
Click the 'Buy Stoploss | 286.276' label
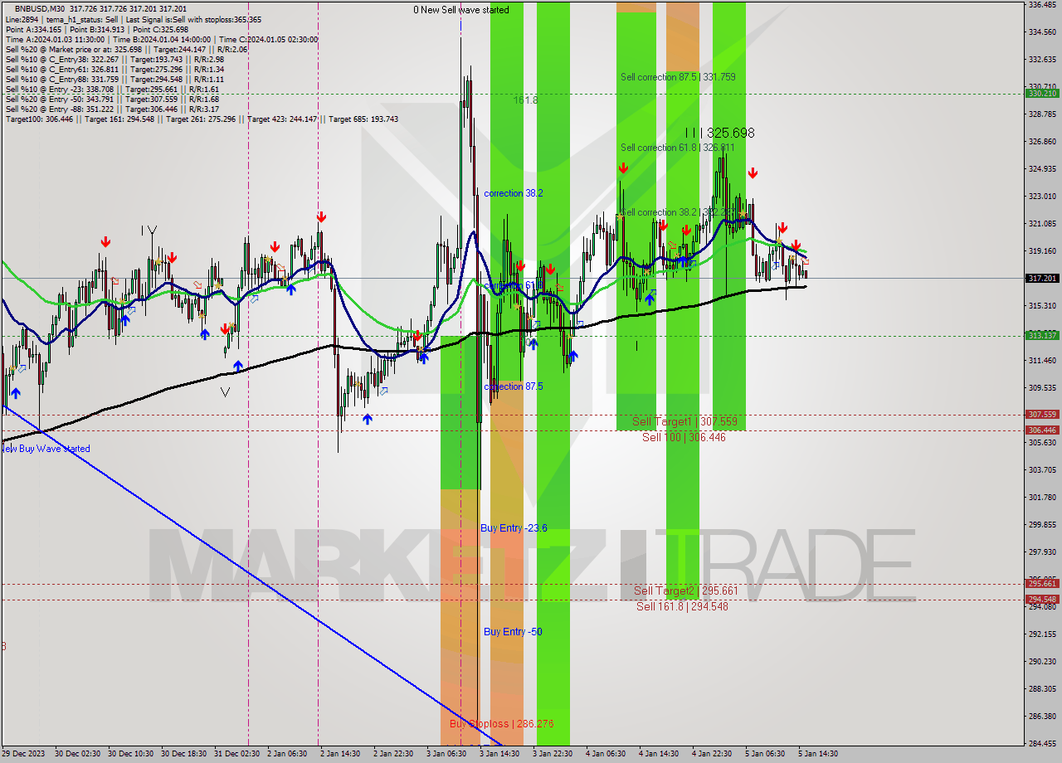pos(501,723)
